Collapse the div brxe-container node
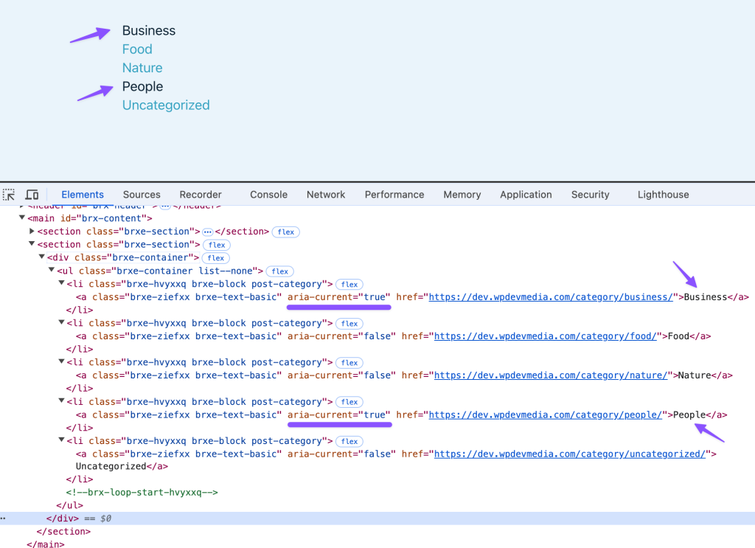Viewport: 755px width, 548px height. pyautogui.click(x=42, y=257)
